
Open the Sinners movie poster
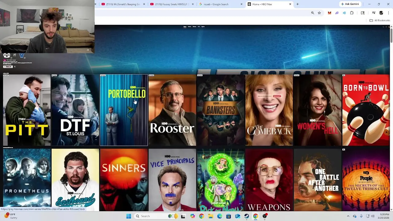click(x=124, y=180)
